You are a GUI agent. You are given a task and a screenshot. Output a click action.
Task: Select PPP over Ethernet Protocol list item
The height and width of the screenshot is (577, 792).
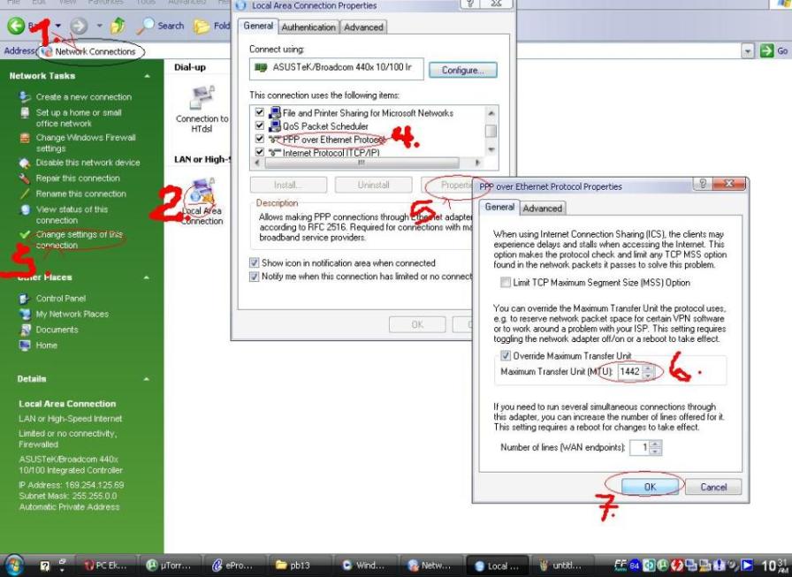pyautogui.click(x=332, y=140)
